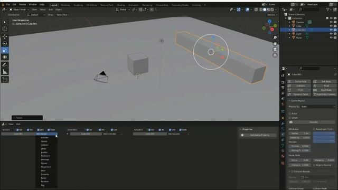Image resolution: width=338 pixels, height=190 pixels.
Task: Toggle Sensors State checkbox
Action: 49,130
